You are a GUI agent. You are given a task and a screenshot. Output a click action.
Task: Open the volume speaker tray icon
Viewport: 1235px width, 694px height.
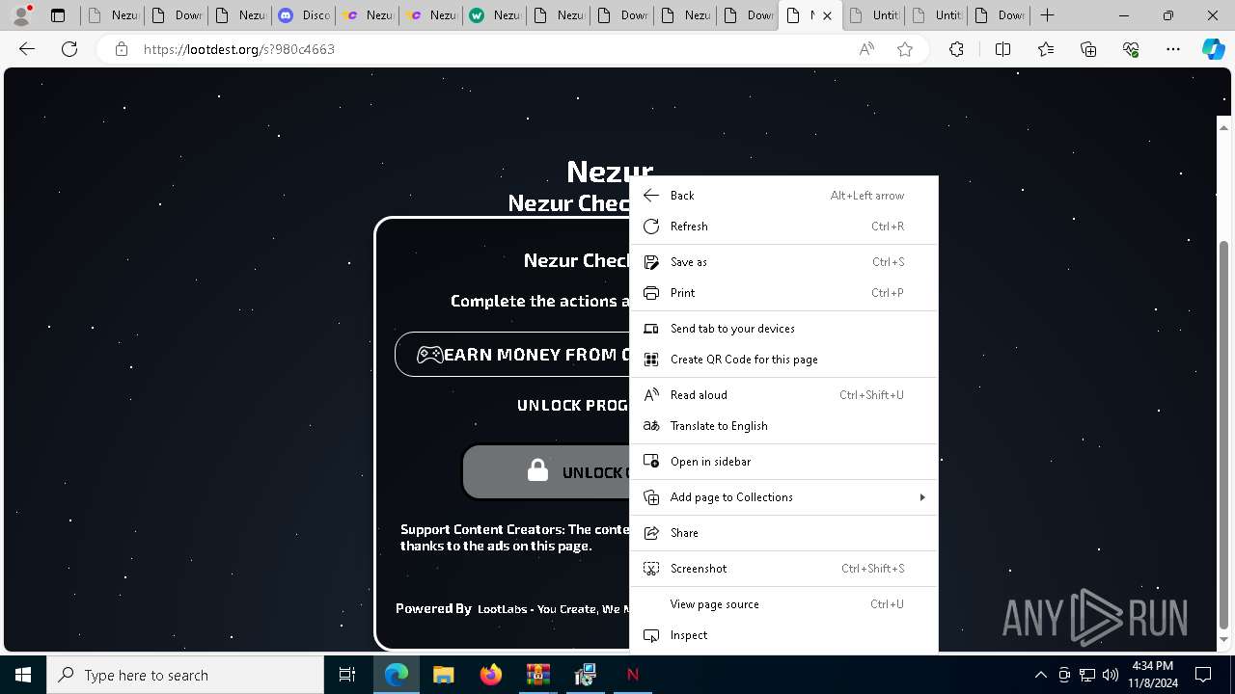1111,675
